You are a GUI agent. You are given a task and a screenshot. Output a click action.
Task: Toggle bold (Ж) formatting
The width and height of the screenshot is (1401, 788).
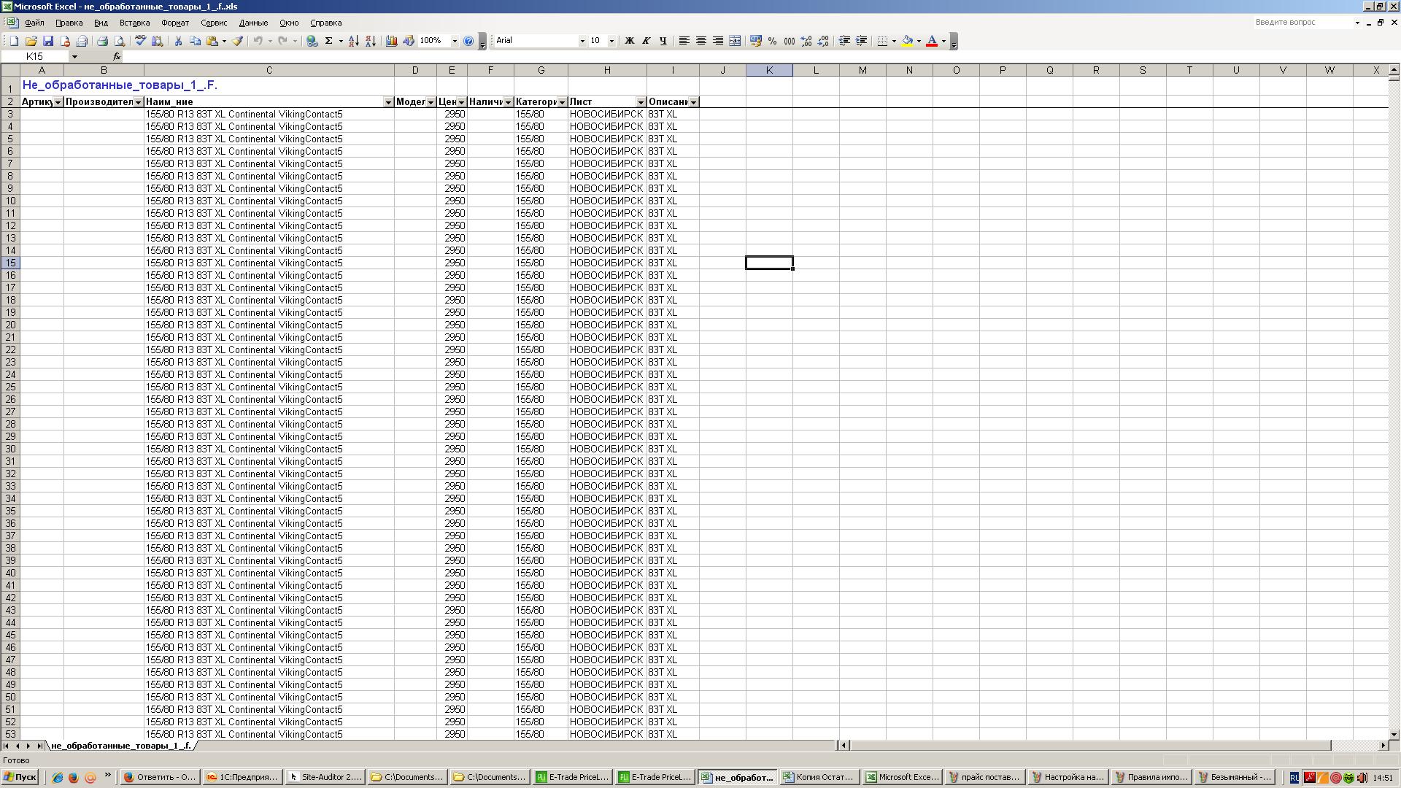tap(629, 41)
